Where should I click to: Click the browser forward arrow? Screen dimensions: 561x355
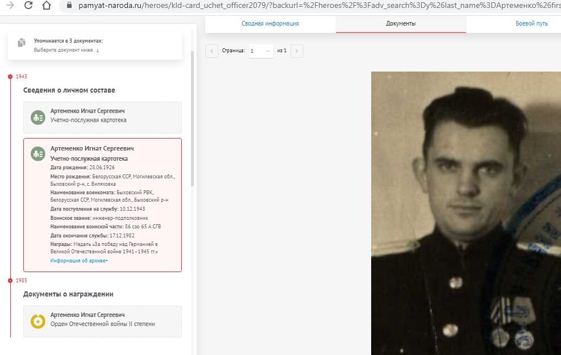(10, 5)
